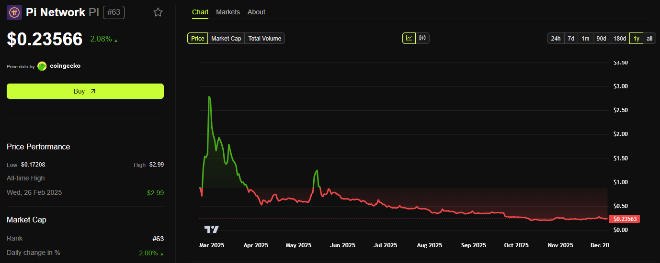Click the Nov 2025 axis label
Viewport: 660px width, 263px height.
pyautogui.click(x=560, y=245)
